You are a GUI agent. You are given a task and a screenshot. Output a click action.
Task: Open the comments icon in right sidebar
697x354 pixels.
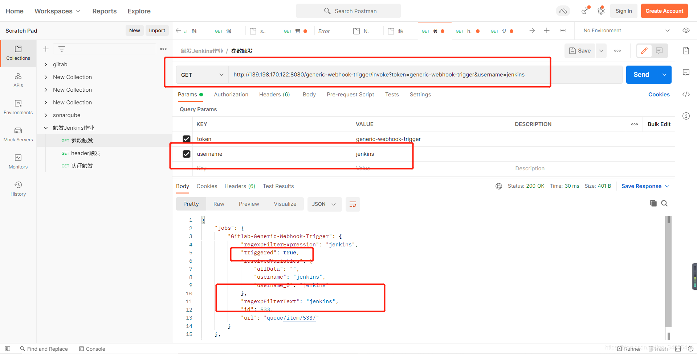686,72
